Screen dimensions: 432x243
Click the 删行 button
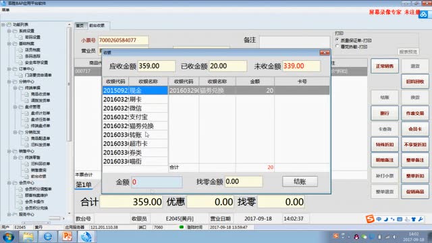coord(385,113)
